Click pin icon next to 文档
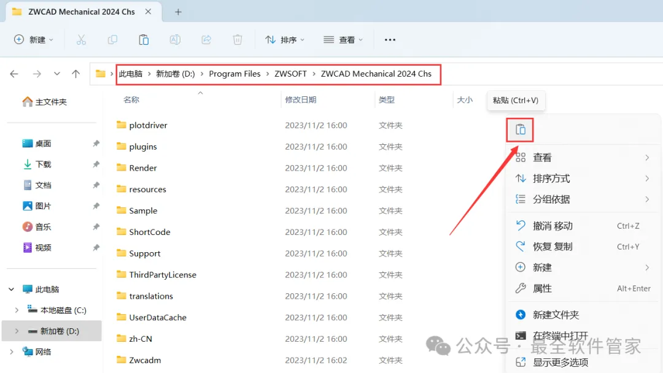The width and height of the screenshot is (663, 373). click(96, 185)
